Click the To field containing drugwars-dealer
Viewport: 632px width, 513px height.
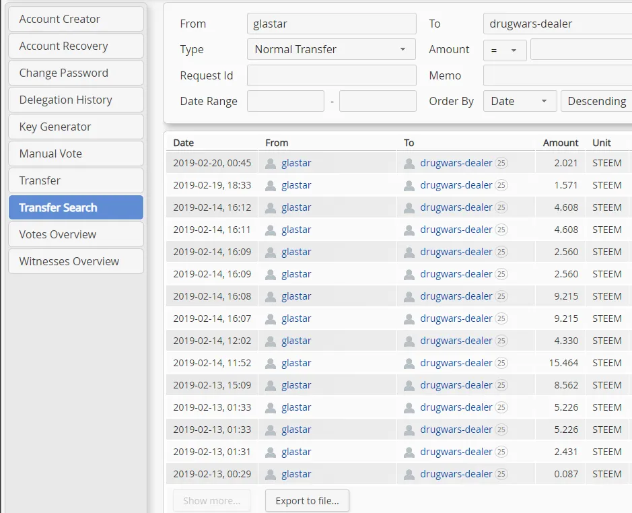[x=557, y=24]
